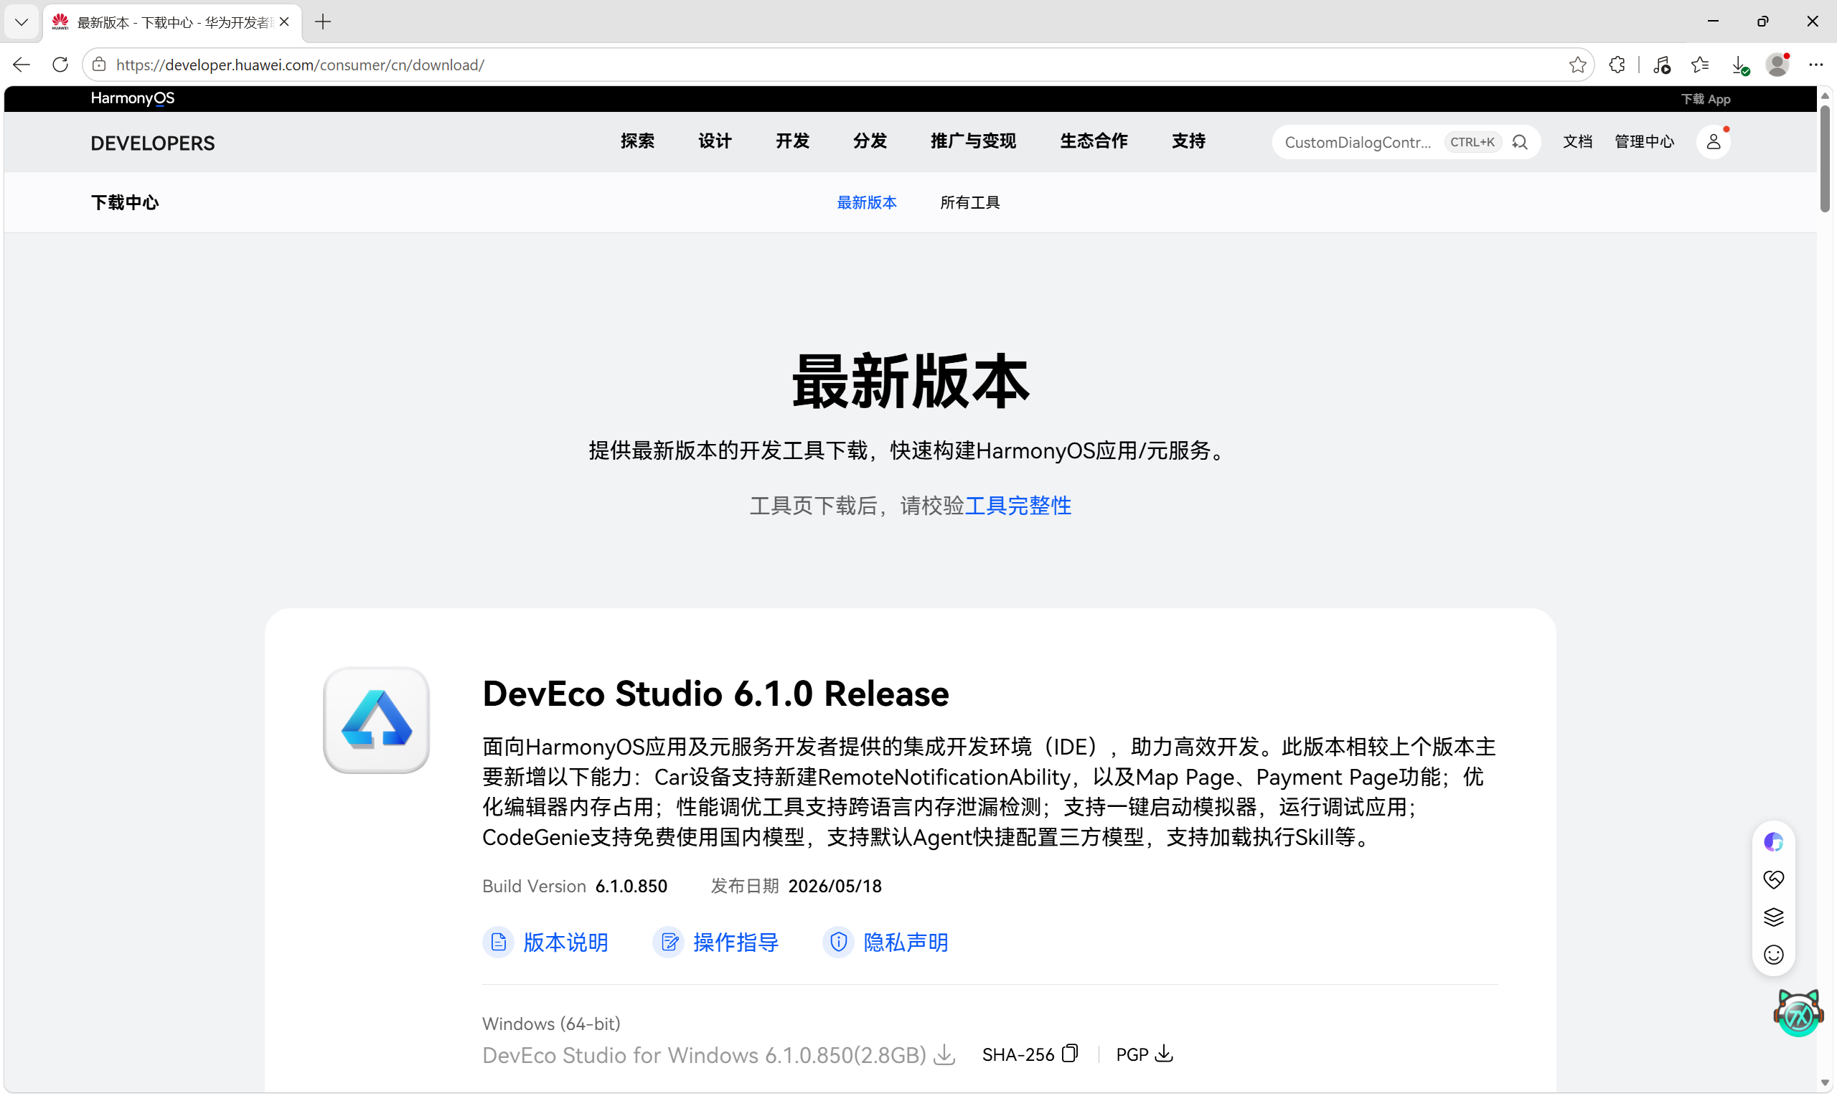Viewport: 1837px width, 1096px height.
Task: Open the Favorites list toolbar icon
Action: [1701, 65]
